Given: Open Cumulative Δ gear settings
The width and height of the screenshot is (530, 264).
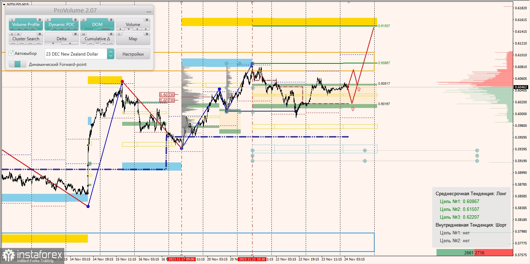Looking at the screenshot, I should tap(111, 34).
